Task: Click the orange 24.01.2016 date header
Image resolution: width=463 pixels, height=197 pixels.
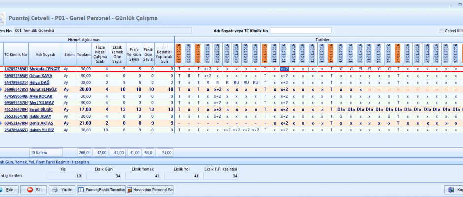Action: 398,54
